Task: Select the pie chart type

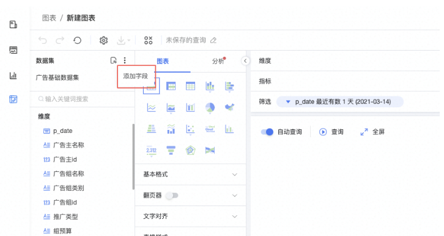Action: 210,108
